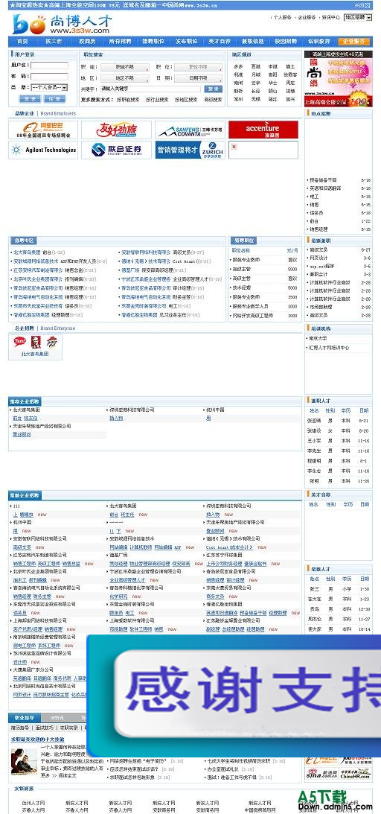Select 校园招聘 in the navigation bar

pos(286,42)
